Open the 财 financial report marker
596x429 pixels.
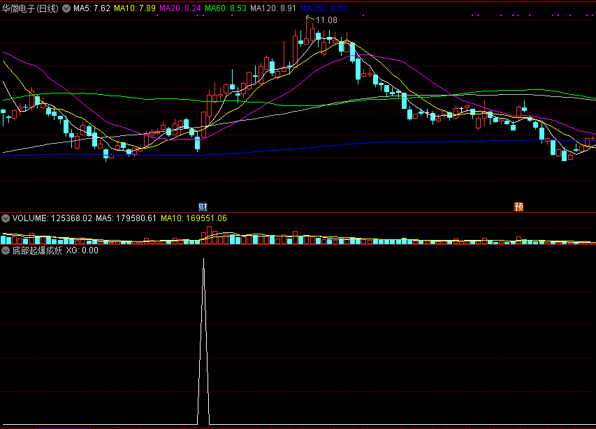click(203, 206)
